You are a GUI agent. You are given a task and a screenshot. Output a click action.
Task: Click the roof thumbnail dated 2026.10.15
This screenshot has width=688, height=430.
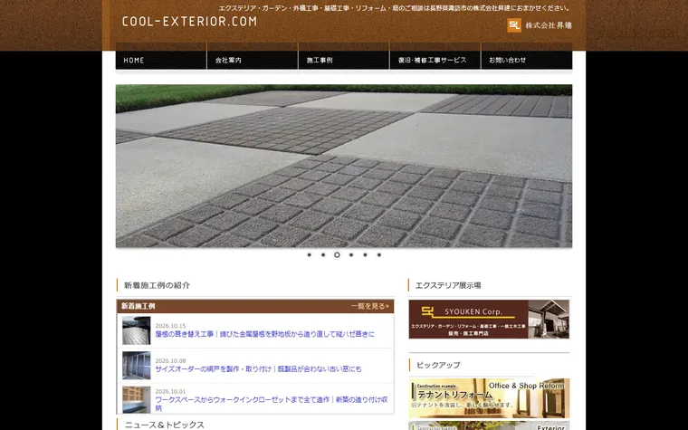[x=137, y=330]
